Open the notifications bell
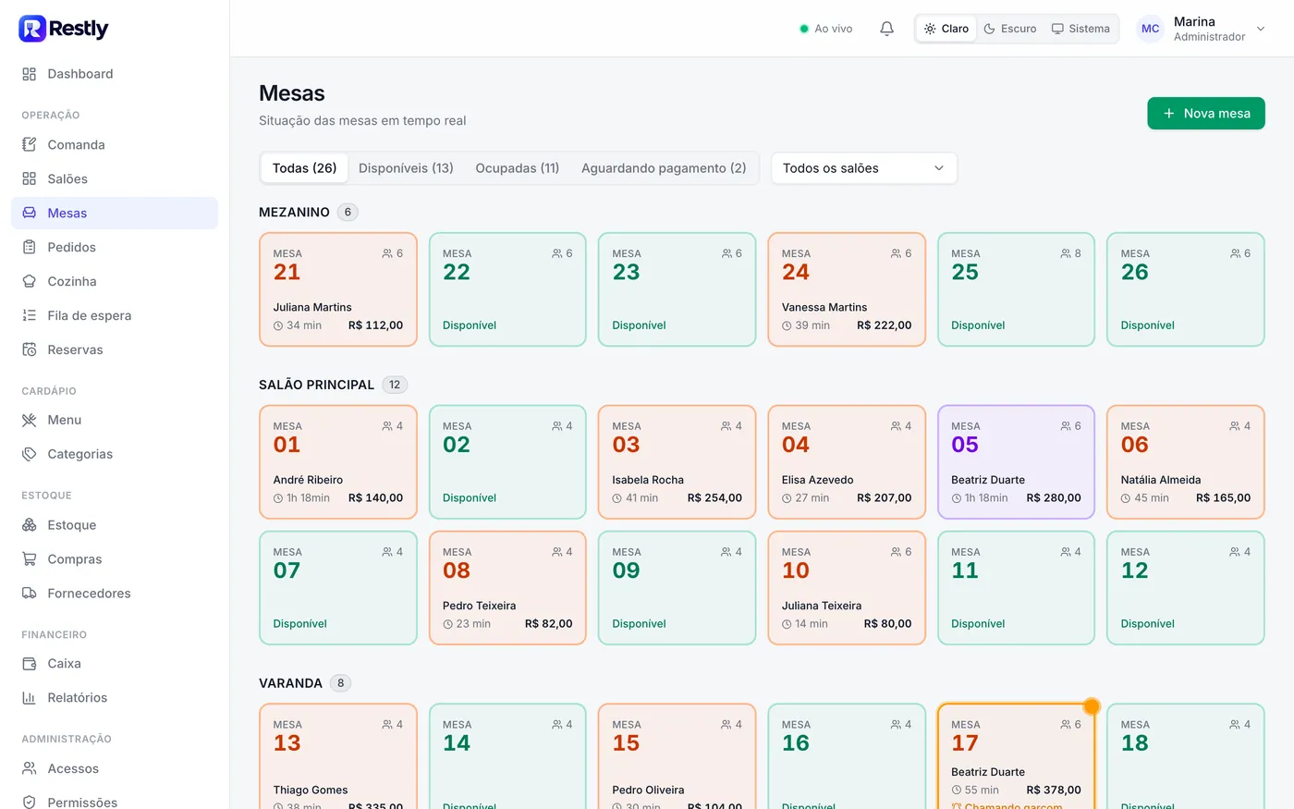The image size is (1294, 809). coord(886,29)
